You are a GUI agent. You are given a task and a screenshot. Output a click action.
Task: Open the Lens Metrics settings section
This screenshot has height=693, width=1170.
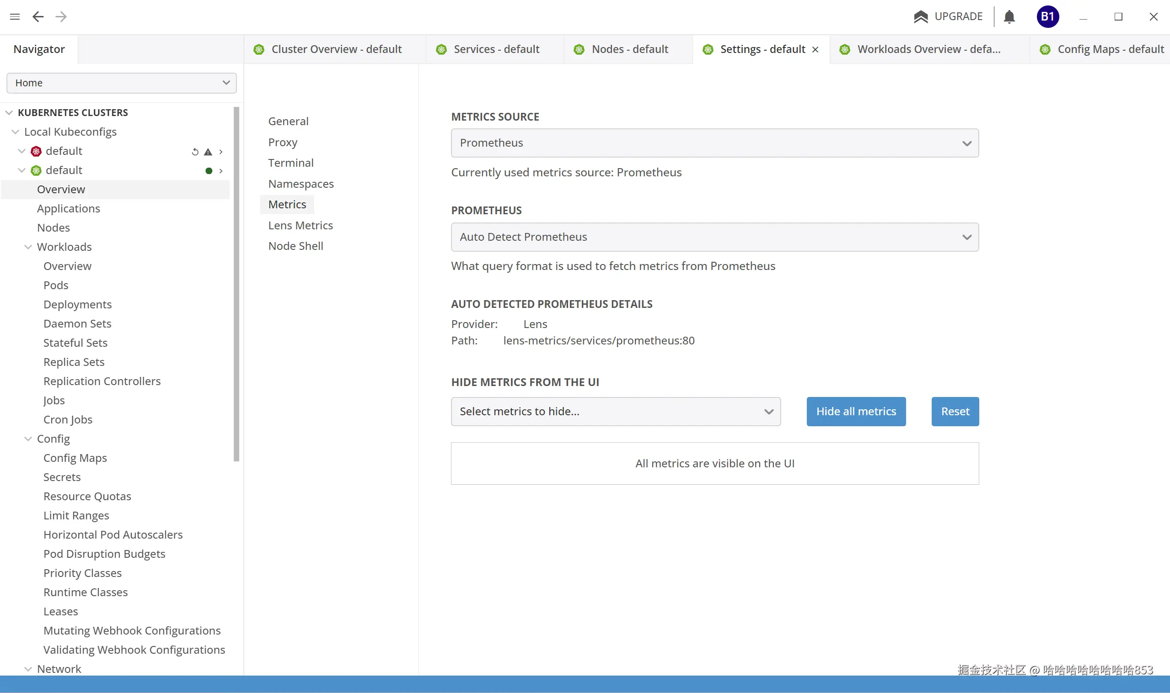[x=300, y=226]
